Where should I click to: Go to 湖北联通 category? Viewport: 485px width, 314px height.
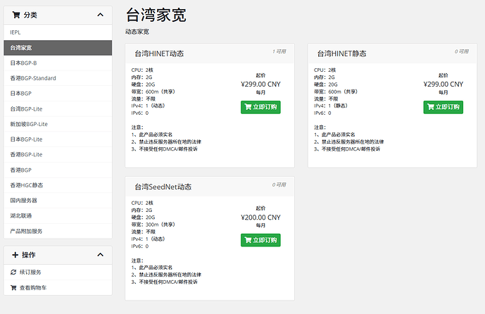pos(58,215)
